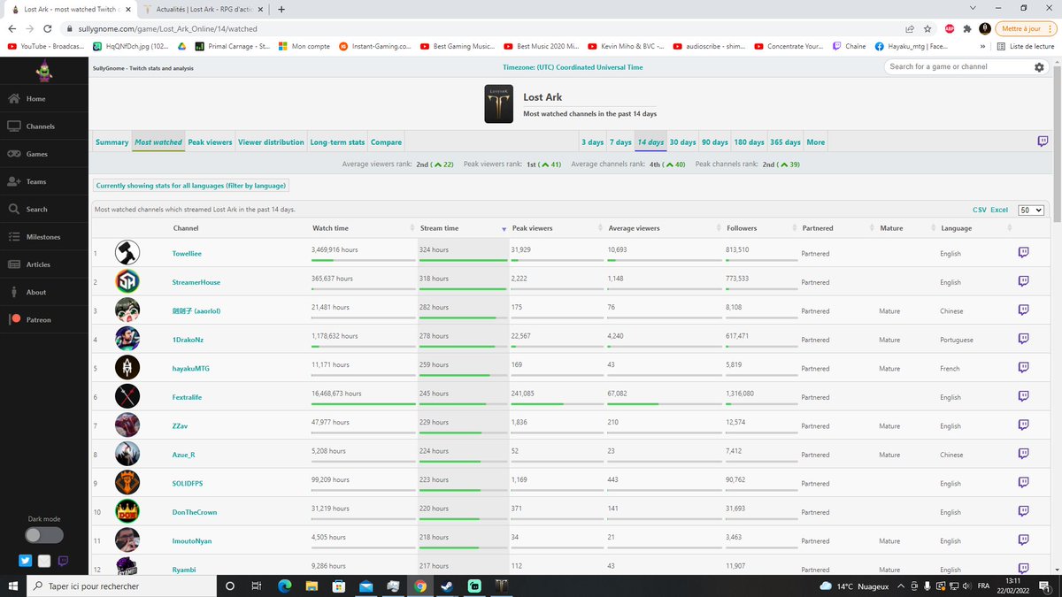Open the Windows Start menu
Viewport: 1062px width, 597px height.
[x=13, y=586]
